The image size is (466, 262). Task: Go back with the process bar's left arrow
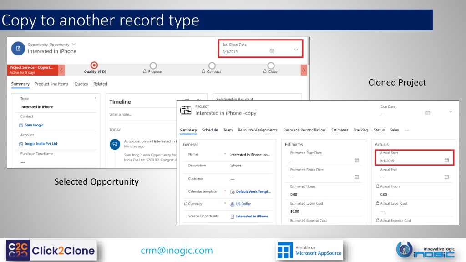61,70
